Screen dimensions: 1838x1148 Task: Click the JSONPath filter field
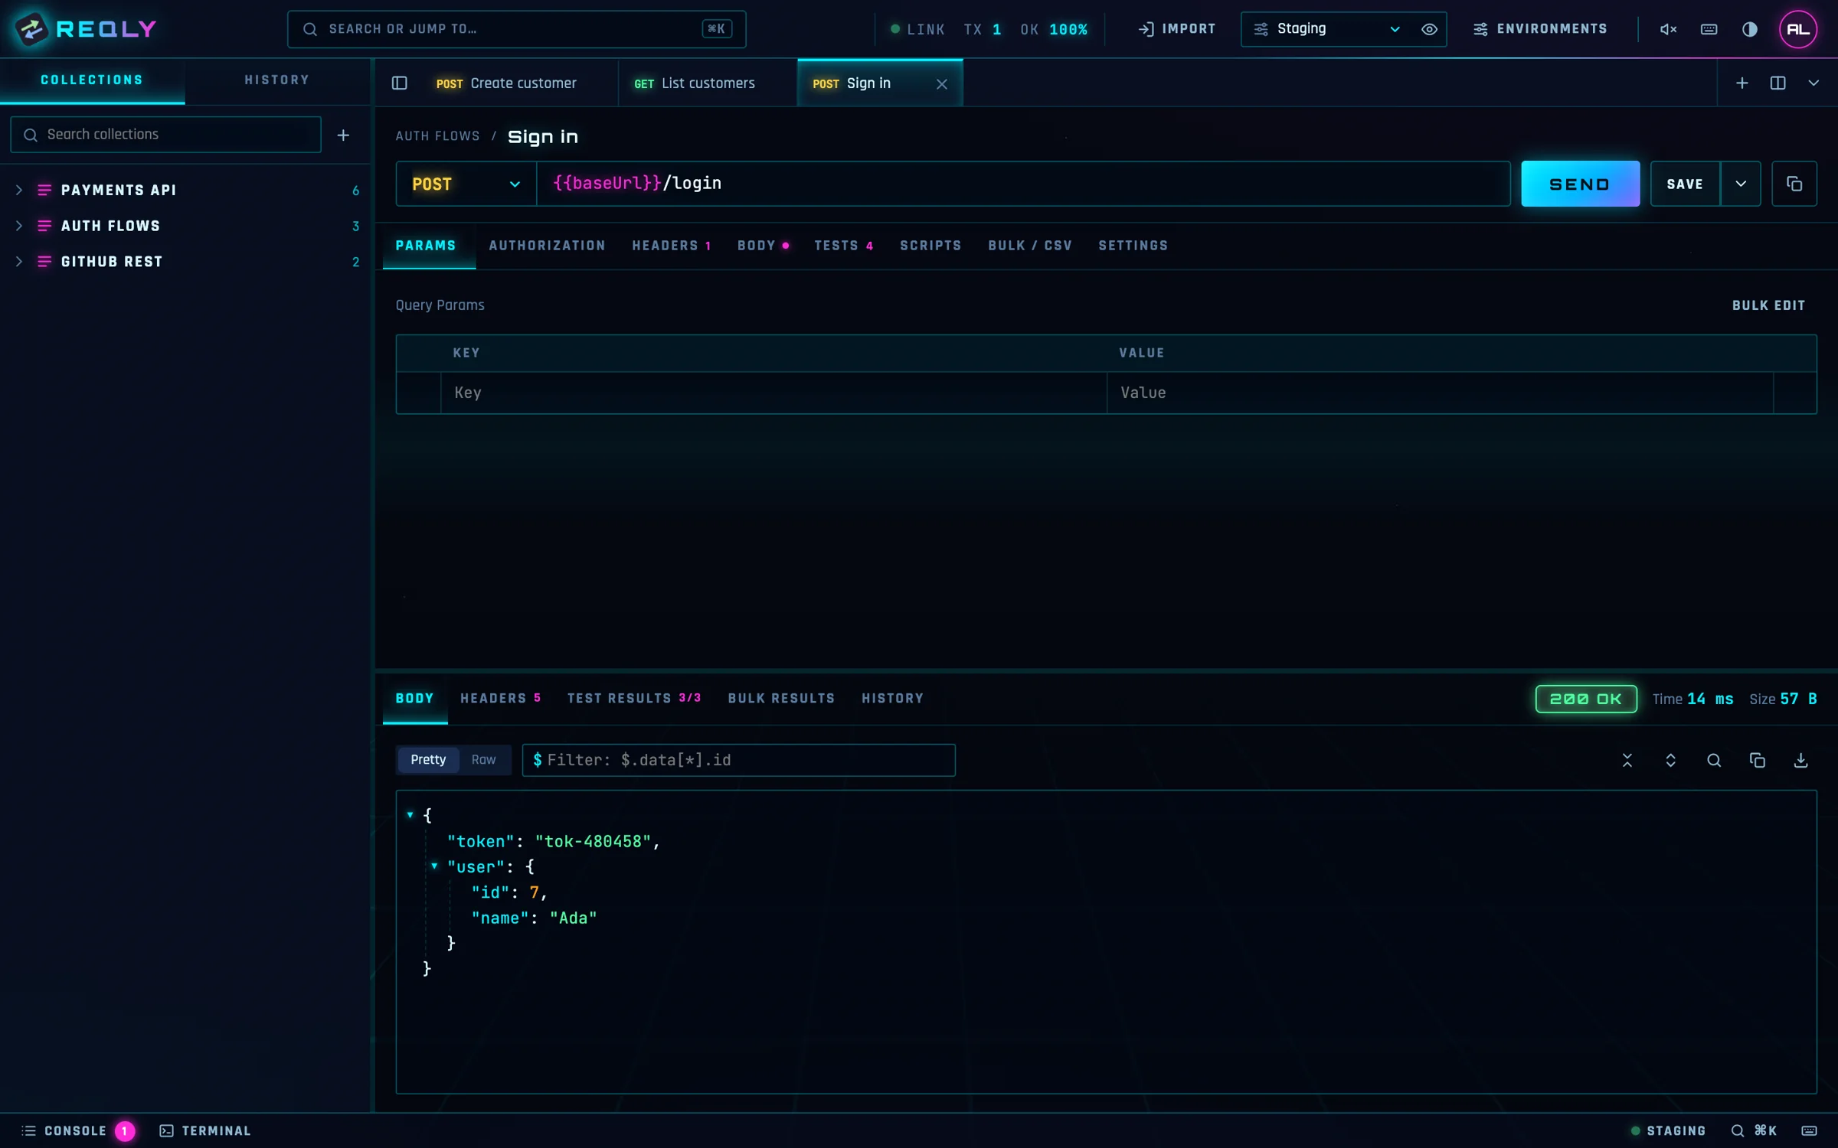point(738,760)
